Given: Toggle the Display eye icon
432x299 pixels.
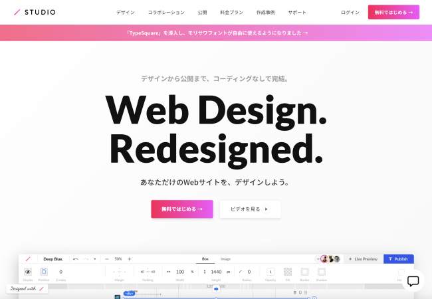Looking at the screenshot, I should tap(28, 272).
